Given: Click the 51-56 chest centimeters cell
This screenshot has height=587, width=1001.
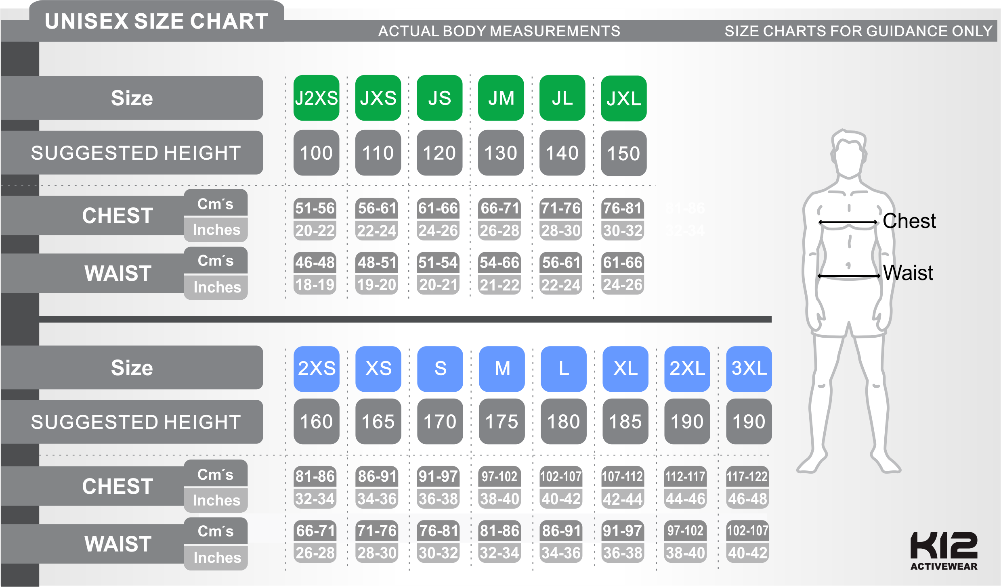Looking at the screenshot, I should point(315,208).
